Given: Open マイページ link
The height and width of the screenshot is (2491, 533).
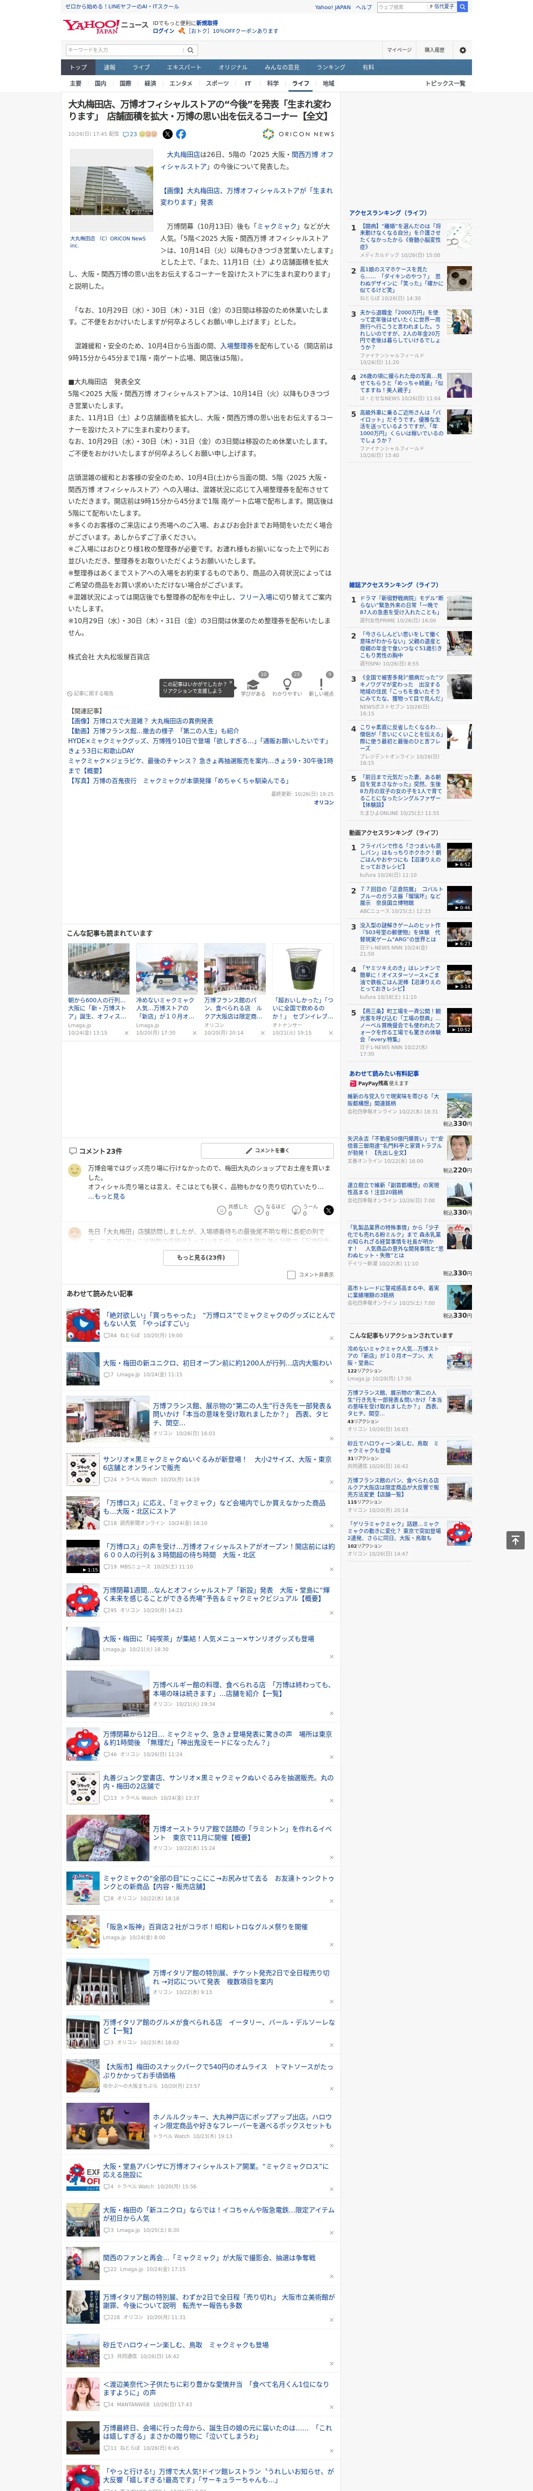Looking at the screenshot, I should tap(399, 50).
